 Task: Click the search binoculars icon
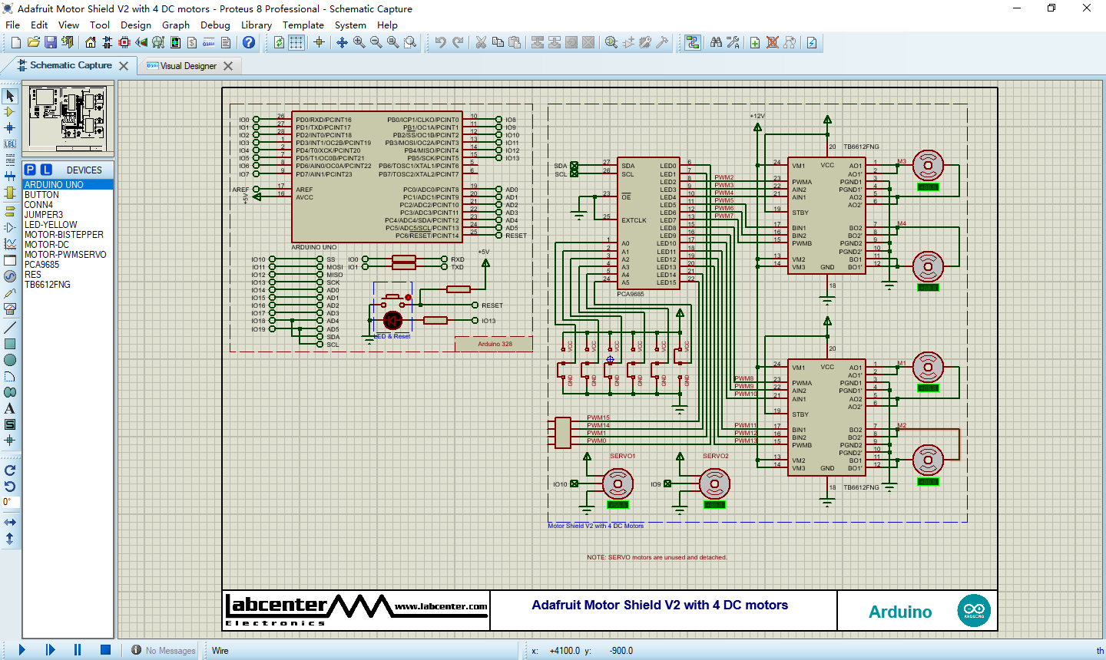[x=716, y=43]
